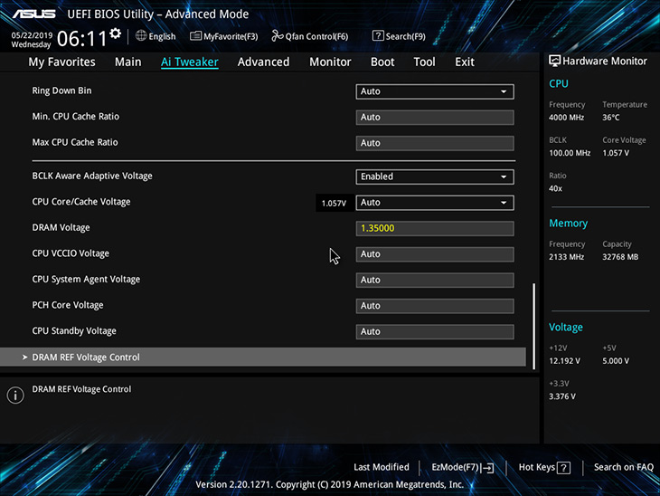
Task: Expand the DRAM REF Voltage Control submenu
Action: click(x=263, y=357)
